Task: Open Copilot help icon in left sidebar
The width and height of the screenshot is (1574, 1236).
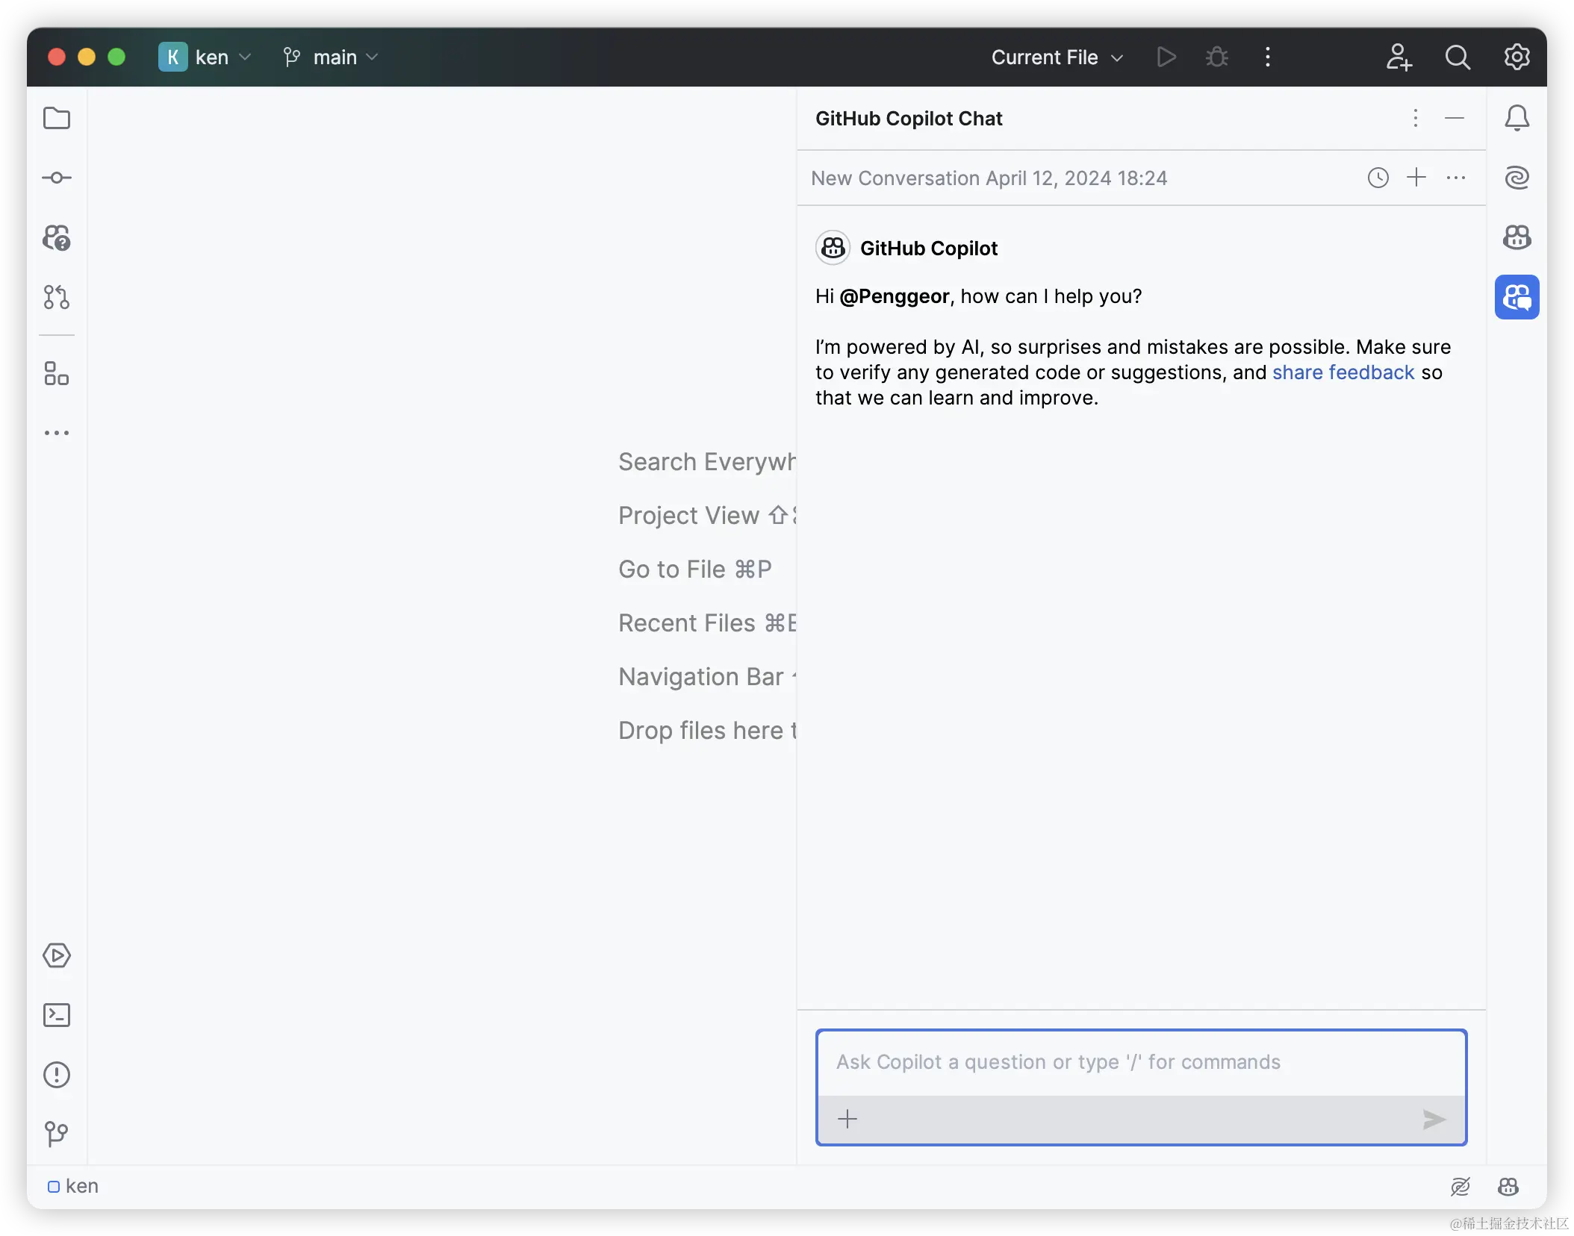Action: coord(57,237)
